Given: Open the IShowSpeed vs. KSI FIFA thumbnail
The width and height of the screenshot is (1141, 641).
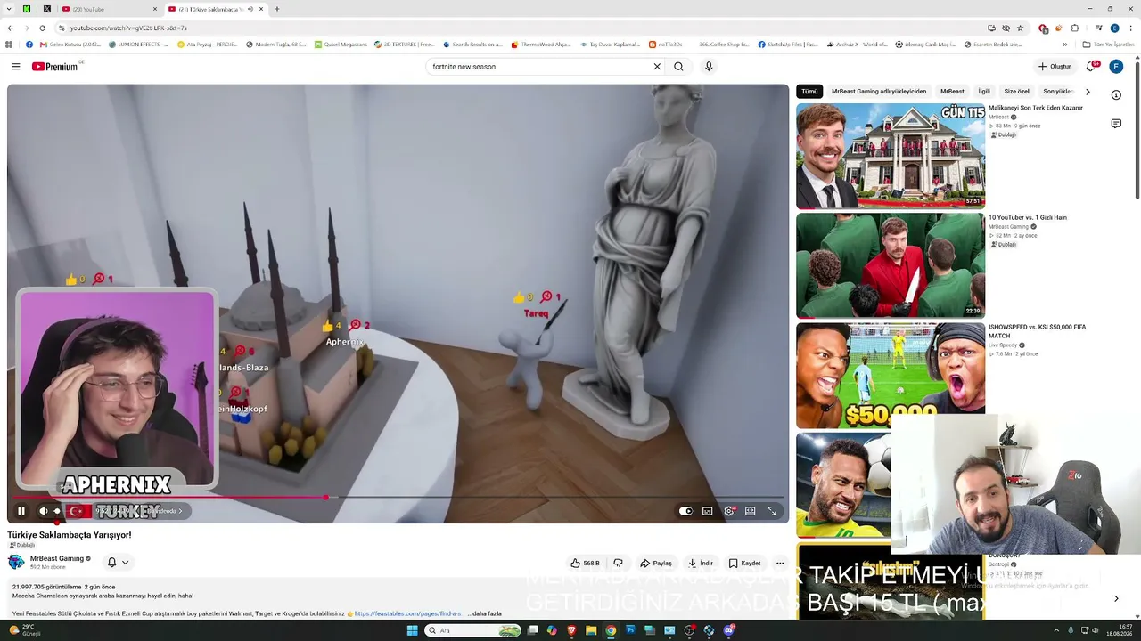Looking at the screenshot, I should (x=891, y=375).
